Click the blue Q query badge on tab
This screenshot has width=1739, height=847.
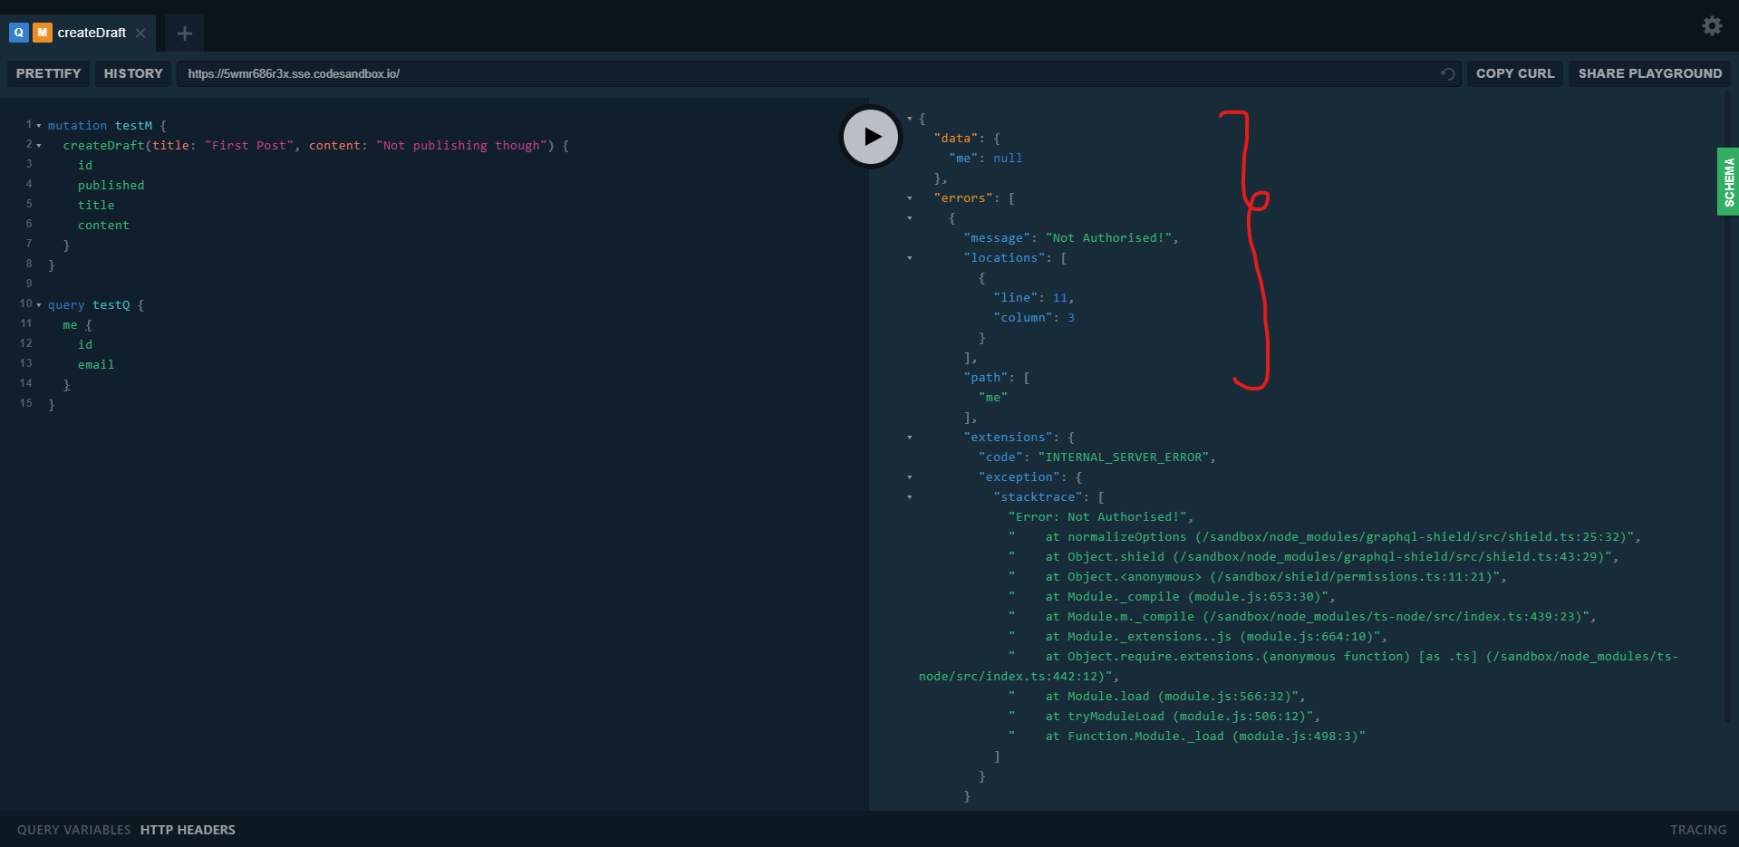[x=18, y=33]
